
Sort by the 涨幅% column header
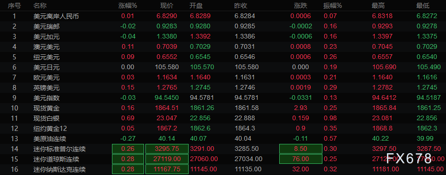(128, 6)
